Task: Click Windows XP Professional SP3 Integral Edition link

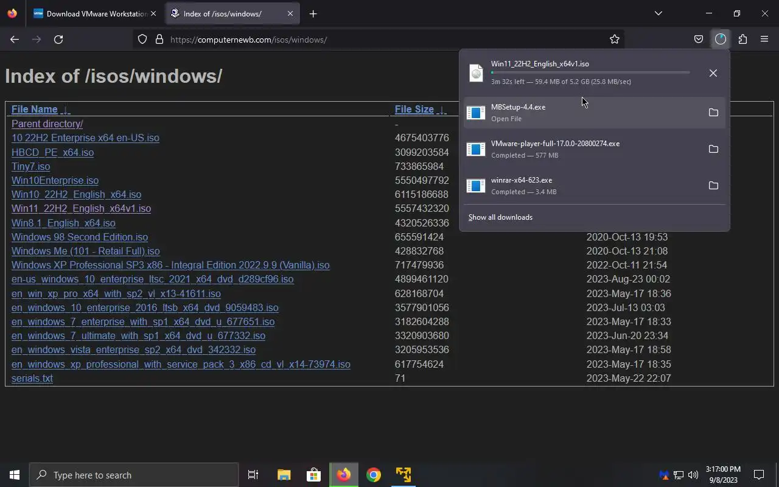Action: tap(170, 265)
